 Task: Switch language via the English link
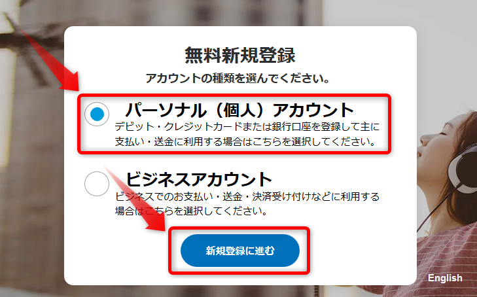pyautogui.click(x=445, y=278)
